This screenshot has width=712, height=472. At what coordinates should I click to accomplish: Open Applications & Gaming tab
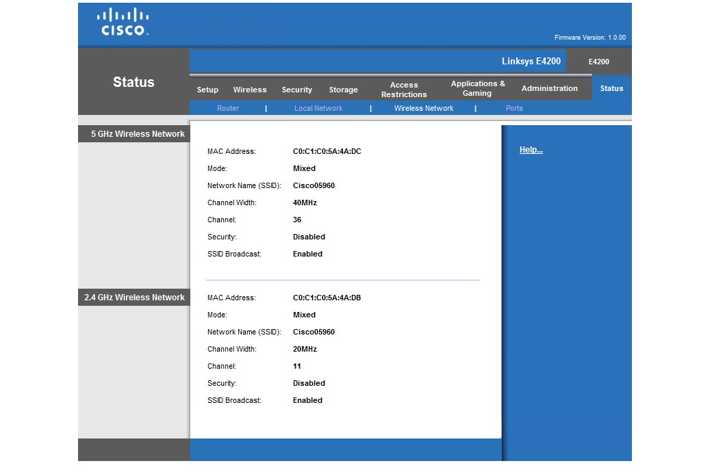[478, 88]
